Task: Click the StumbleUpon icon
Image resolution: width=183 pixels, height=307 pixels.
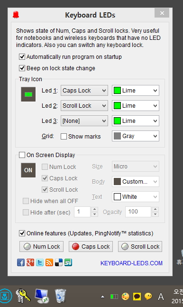Action: coord(68,262)
